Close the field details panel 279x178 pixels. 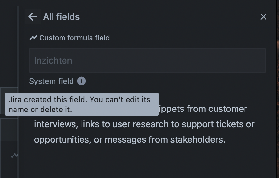pos(263,17)
